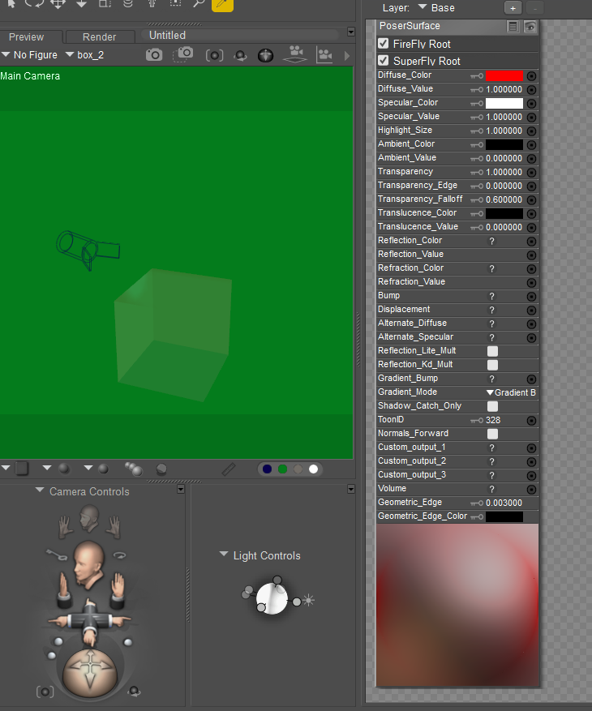
Task: Click the sun-shaped create light icon
Action: pos(308,601)
